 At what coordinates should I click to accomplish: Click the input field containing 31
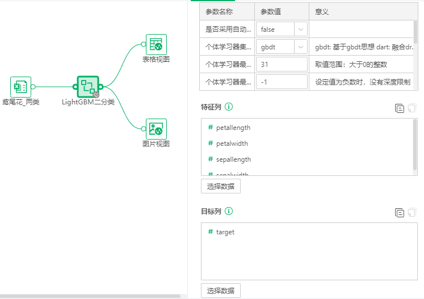[282, 65]
